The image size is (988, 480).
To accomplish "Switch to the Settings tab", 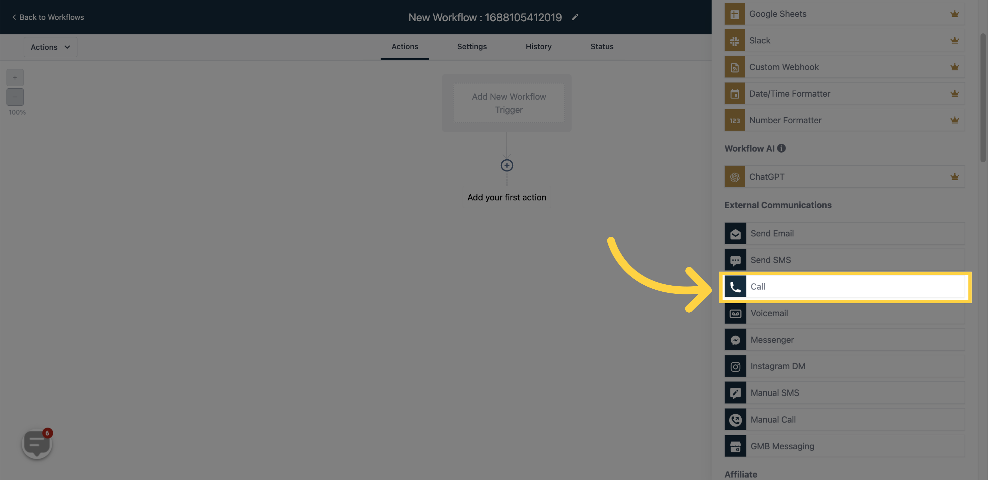I will tap(472, 46).
